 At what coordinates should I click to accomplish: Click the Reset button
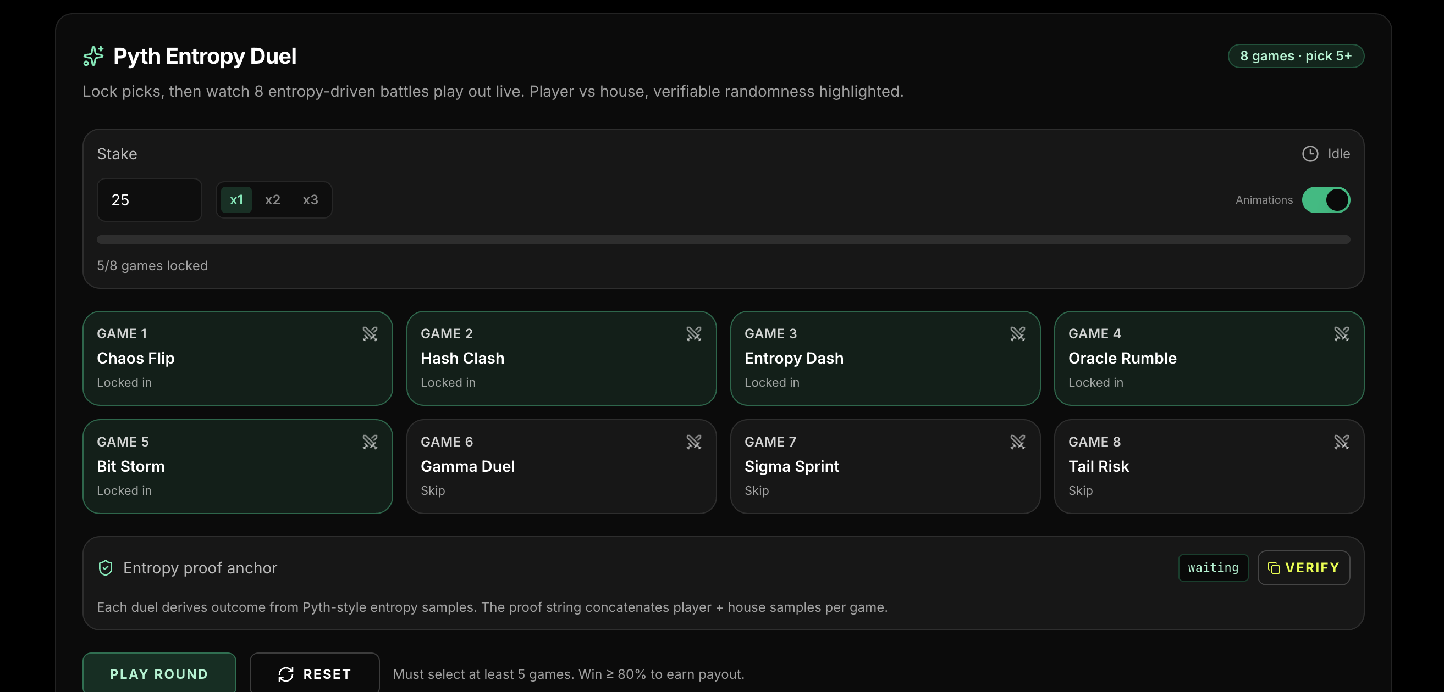click(x=315, y=673)
